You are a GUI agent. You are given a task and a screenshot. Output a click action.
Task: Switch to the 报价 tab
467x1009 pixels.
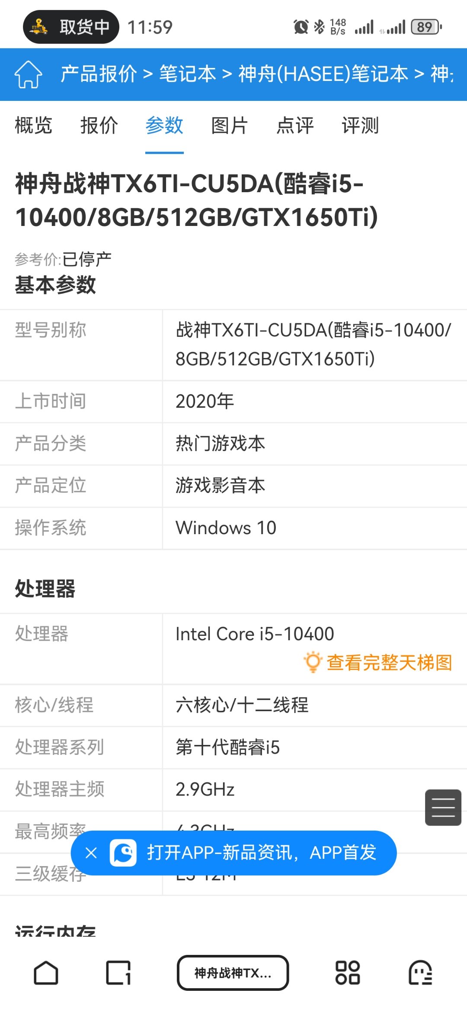click(x=99, y=126)
